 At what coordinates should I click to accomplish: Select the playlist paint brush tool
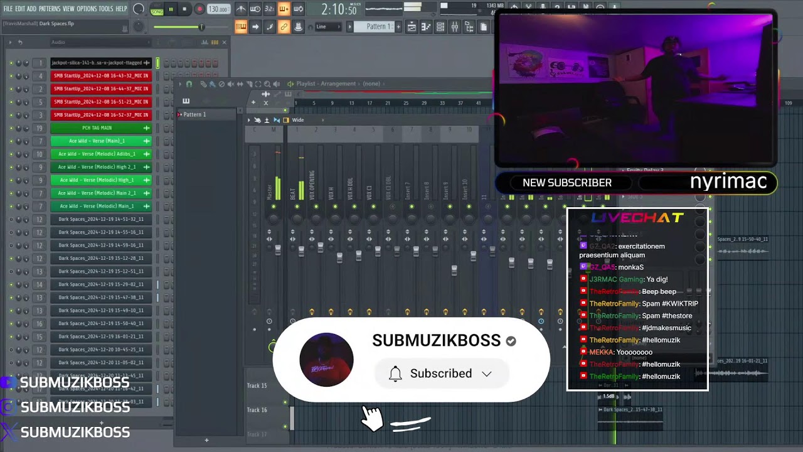coord(212,84)
